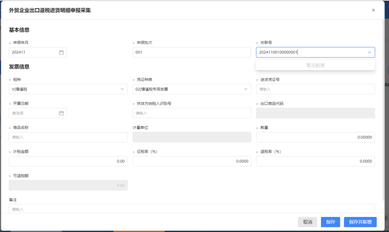Click inside the 进货凭证号 input
Image resolution: width=389 pixels, height=232 pixels.
point(315,89)
